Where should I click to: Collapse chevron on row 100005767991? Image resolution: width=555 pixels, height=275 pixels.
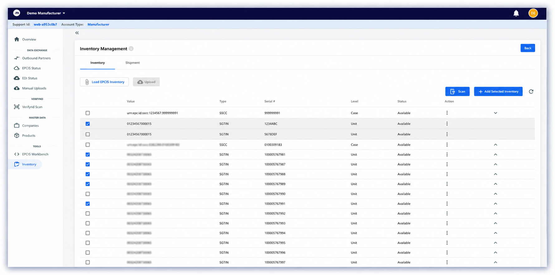point(495,204)
